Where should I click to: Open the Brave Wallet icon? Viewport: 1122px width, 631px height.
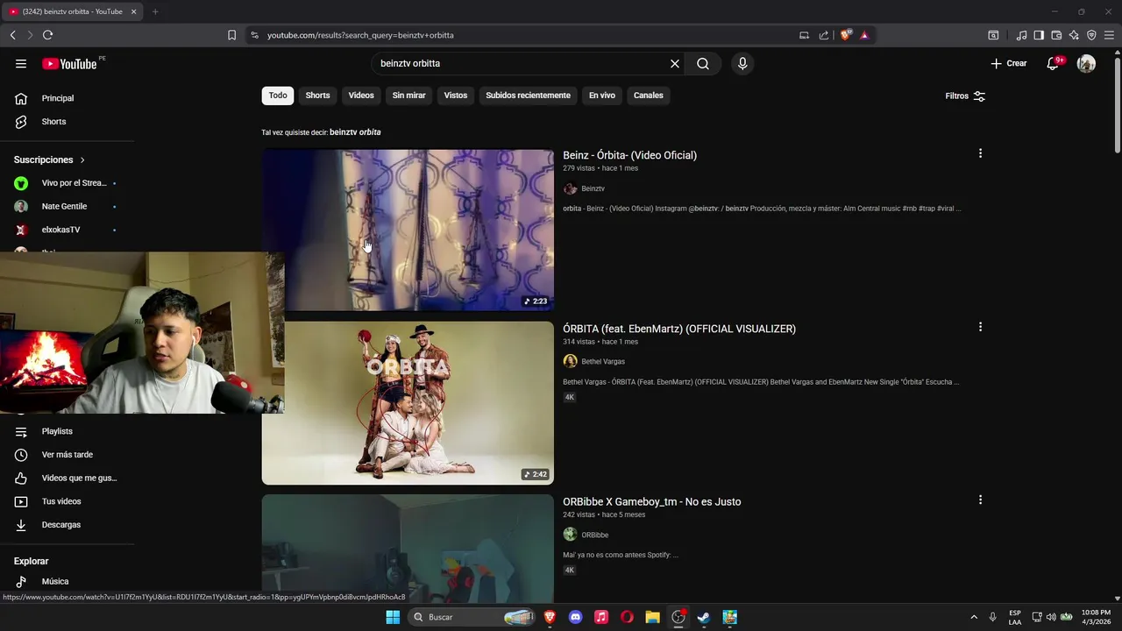coord(1056,35)
